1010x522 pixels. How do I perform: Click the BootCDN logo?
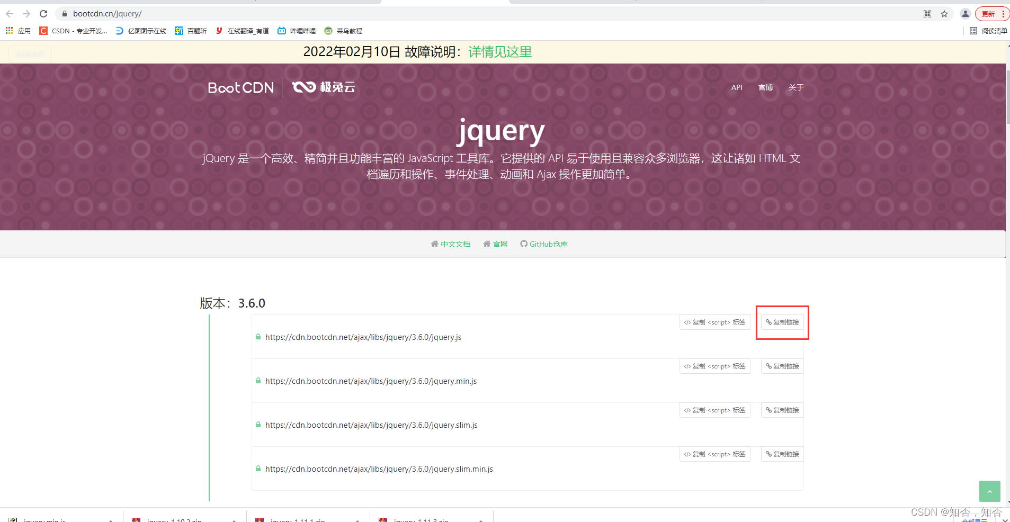pos(241,87)
